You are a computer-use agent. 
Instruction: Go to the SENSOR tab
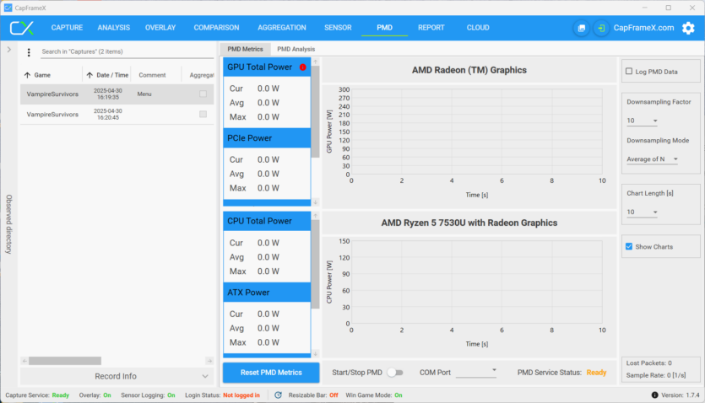(x=338, y=28)
